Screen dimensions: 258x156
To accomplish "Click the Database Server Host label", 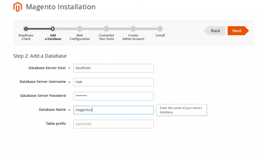I will (47, 68).
